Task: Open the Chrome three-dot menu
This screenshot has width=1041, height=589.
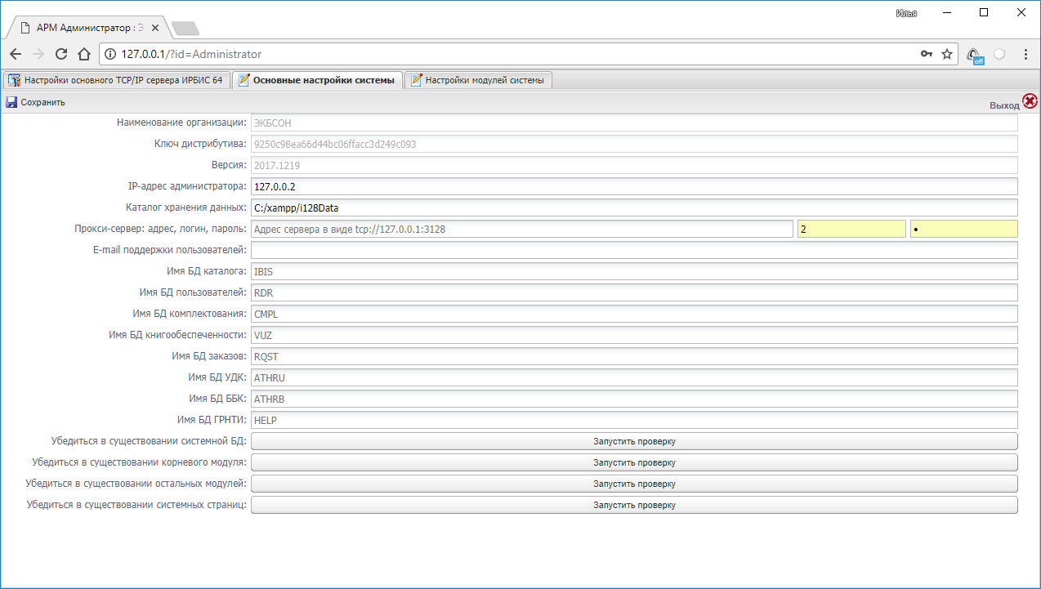Action: click(x=1025, y=54)
